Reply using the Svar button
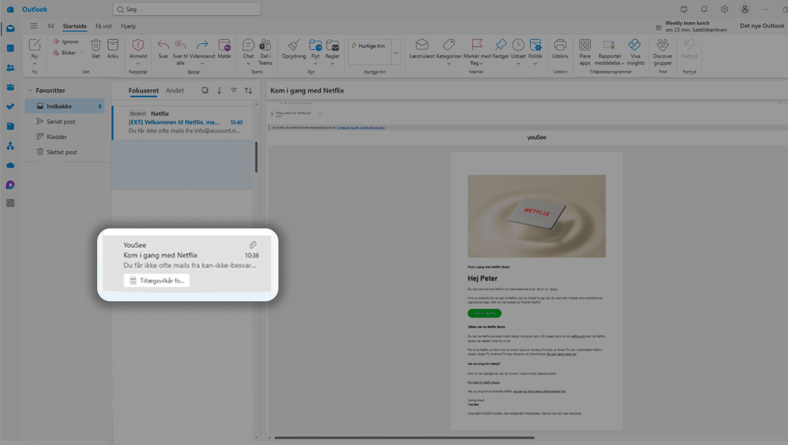The height and width of the screenshot is (445, 788). pos(164,49)
